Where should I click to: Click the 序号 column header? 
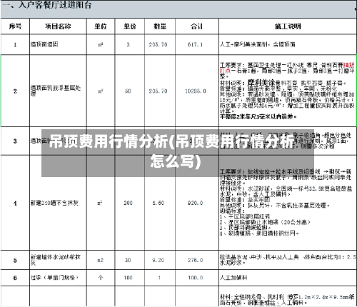coord(15,26)
